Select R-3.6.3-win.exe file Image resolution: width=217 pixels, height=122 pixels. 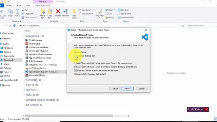(x=34, y=61)
